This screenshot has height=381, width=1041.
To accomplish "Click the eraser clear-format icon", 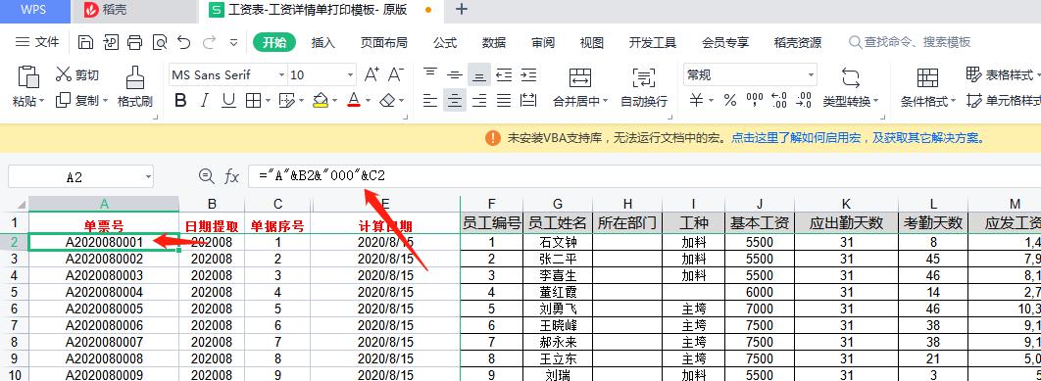I will point(388,101).
